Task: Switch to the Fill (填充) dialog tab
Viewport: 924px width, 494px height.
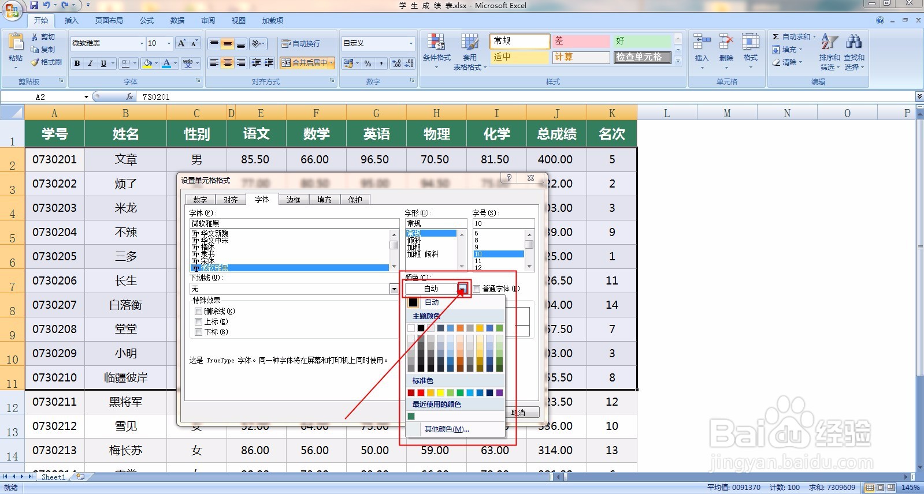Action: tap(324, 200)
